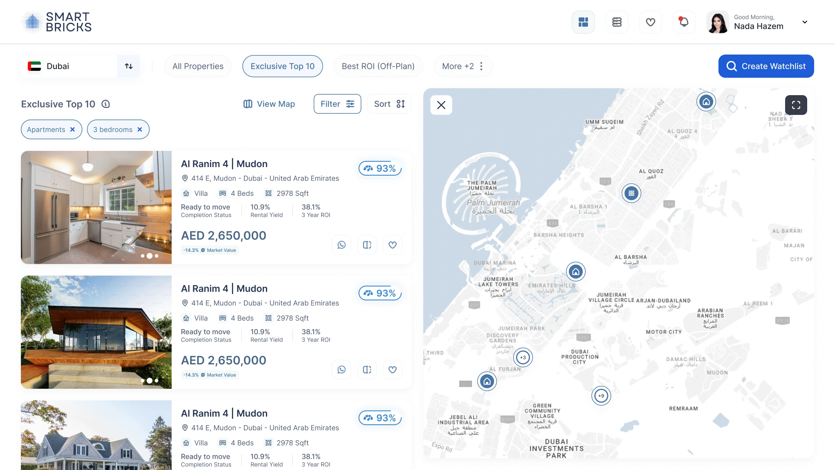
Task: Open second Al Ranim 4 | Mudon title
Action: point(224,289)
